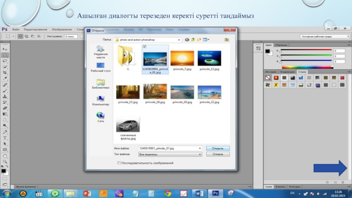Select the priroda_7.jpg sunset thumbnail
The width and height of the screenshot is (352, 198).
click(x=182, y=58)
